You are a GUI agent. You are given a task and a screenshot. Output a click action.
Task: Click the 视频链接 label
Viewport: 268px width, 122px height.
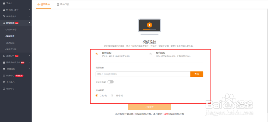[100, 67]
